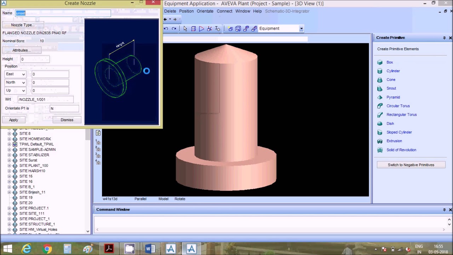Click the Cone primitive icon
This screenshot has width=453, height=255.
380,80
